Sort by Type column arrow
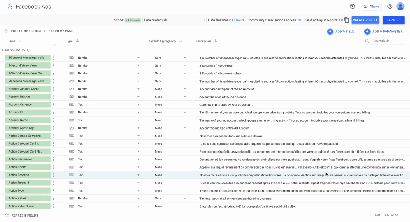This screenshot has height=222, width=410. pos(77,41)
